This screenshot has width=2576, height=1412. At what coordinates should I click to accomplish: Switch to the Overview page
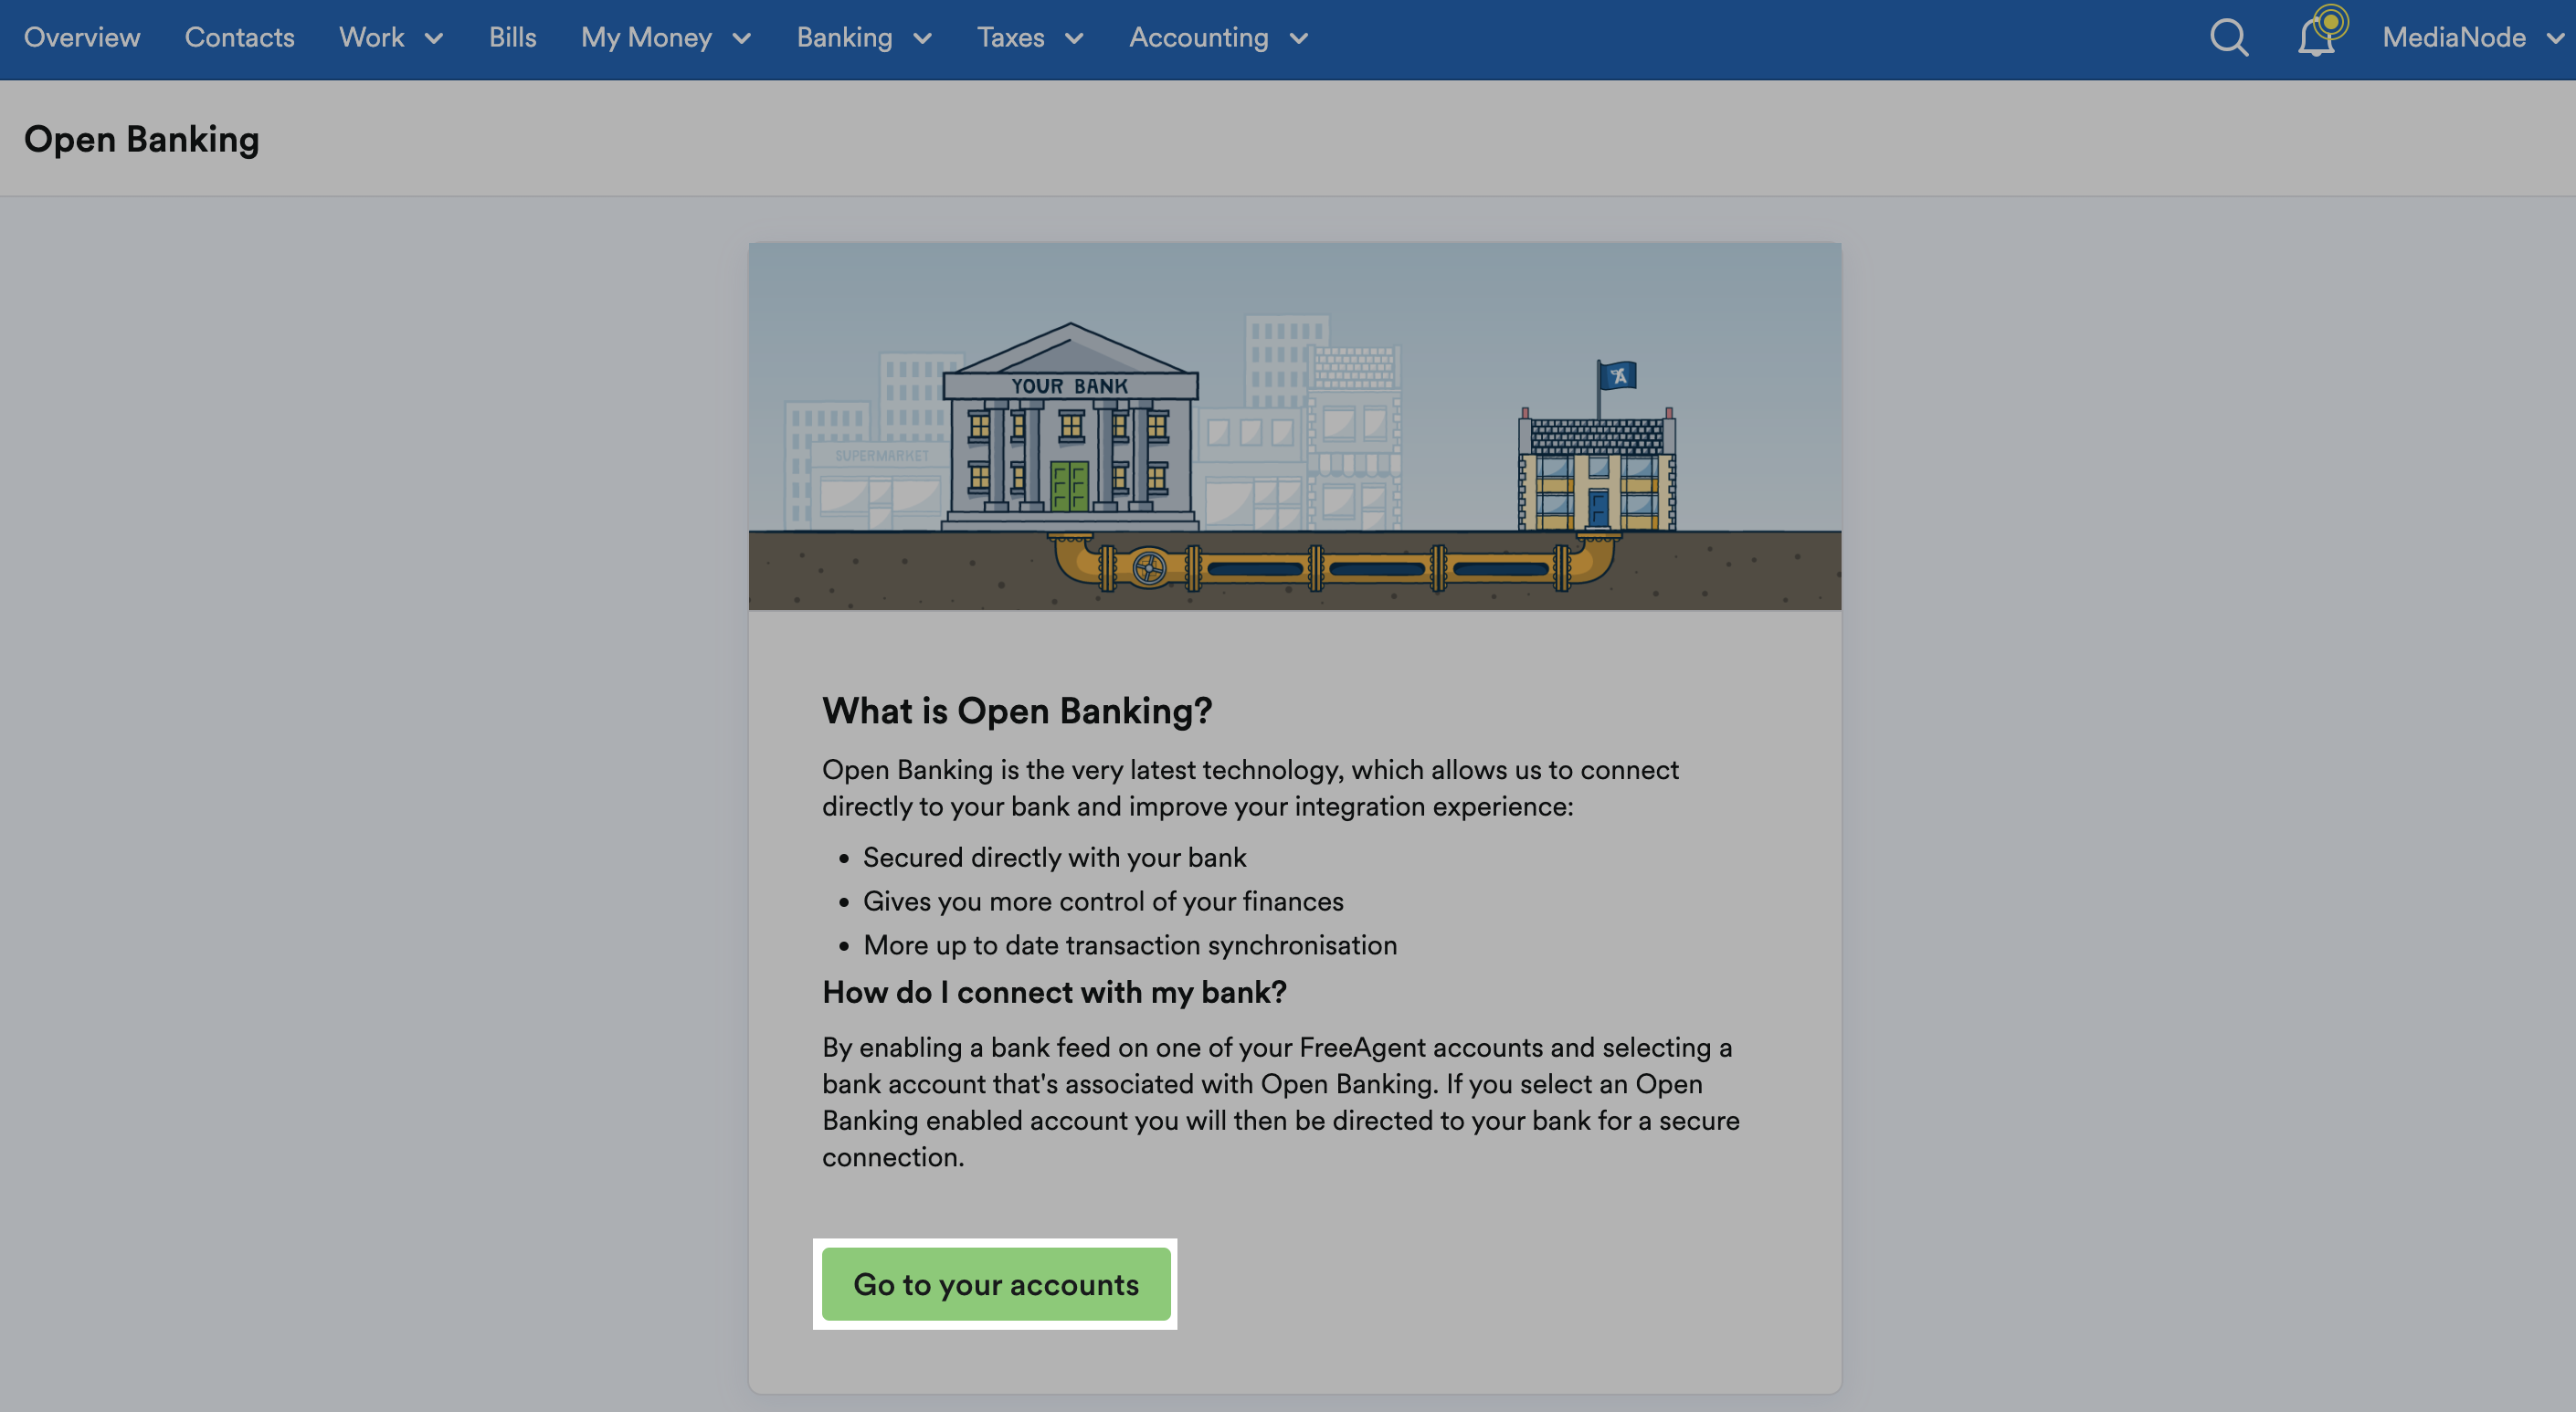pos(81,38)
